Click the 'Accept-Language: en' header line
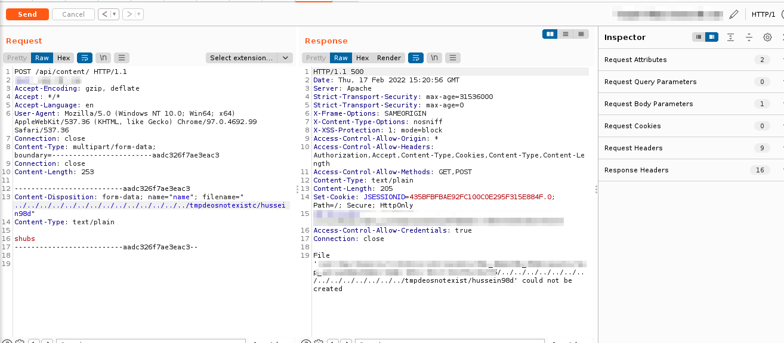This screenshot has height=343, width=784. coord(54,105)
